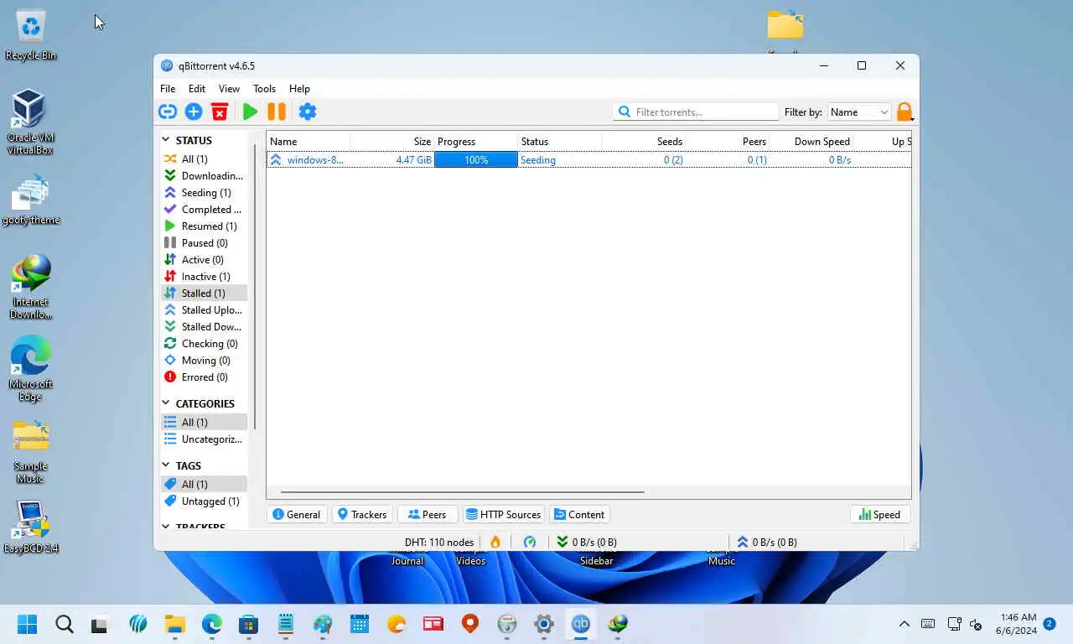
Task: Select the Uncategorized category filter
Action: click(204, 439)
